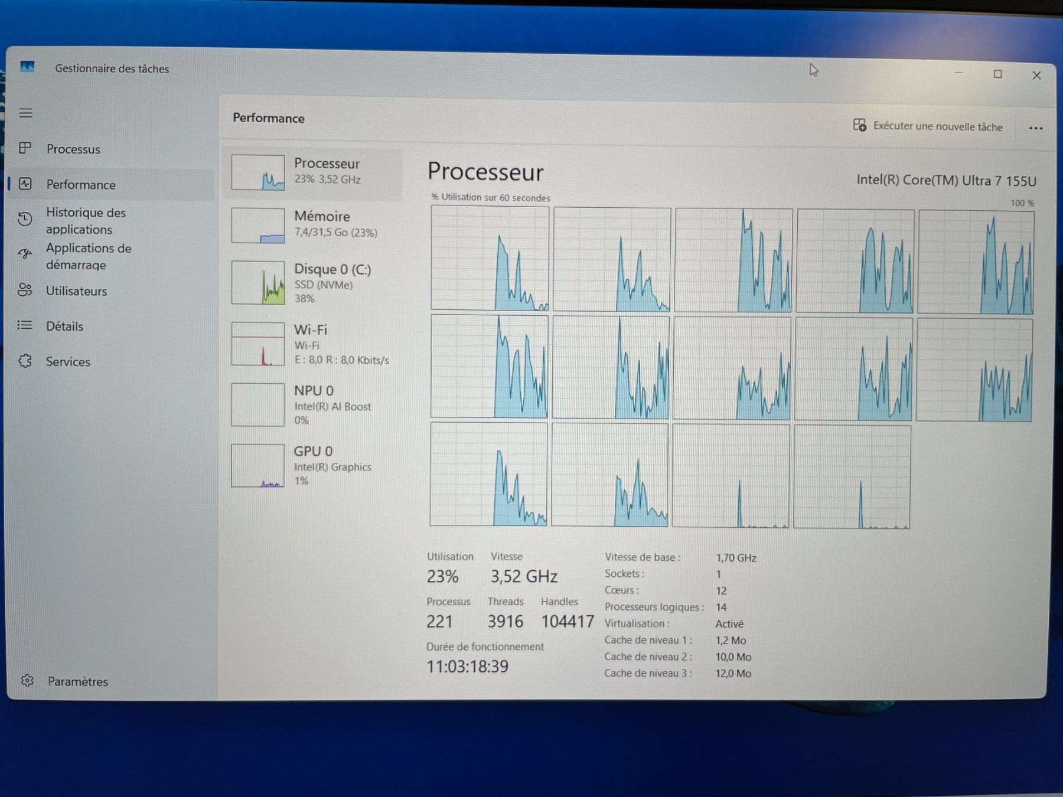This screenshot has width=1063, height=797.
Task: Select Mémoire in the resource list
Action: pyautogui.click(x=314, y=225)
